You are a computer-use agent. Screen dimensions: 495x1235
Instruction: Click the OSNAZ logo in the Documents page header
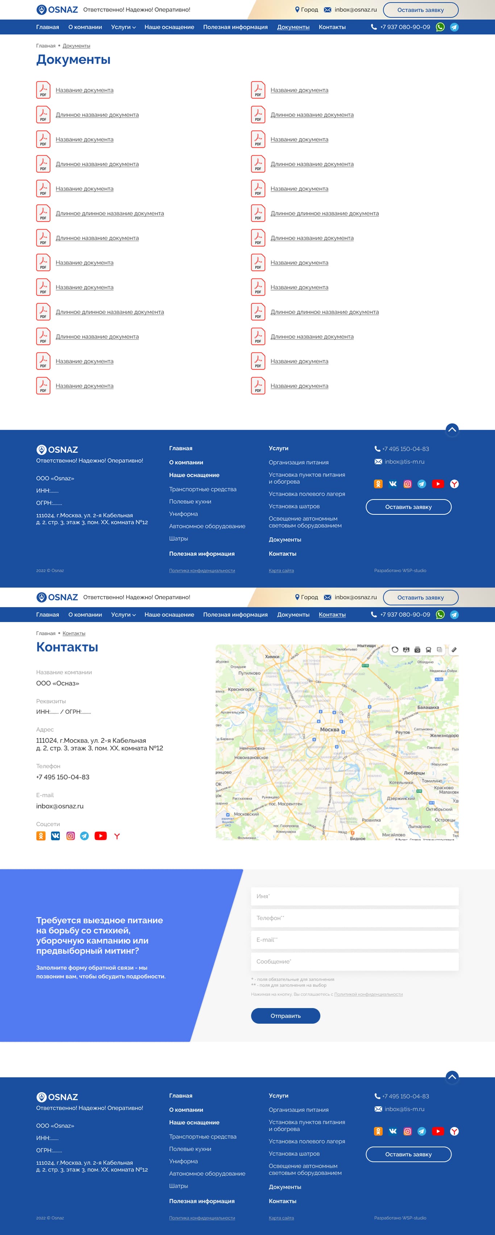point(57,9)
